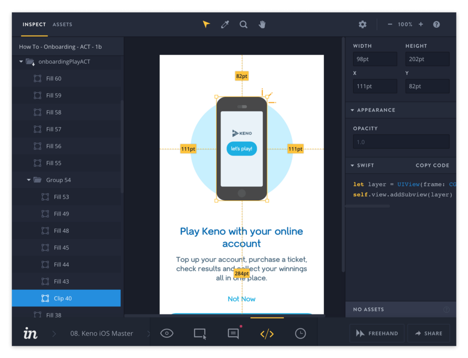This screenshot has height=358, width=468.
Task: Click the 'Play Keno with your online account' heading
Action: [241, 237]
